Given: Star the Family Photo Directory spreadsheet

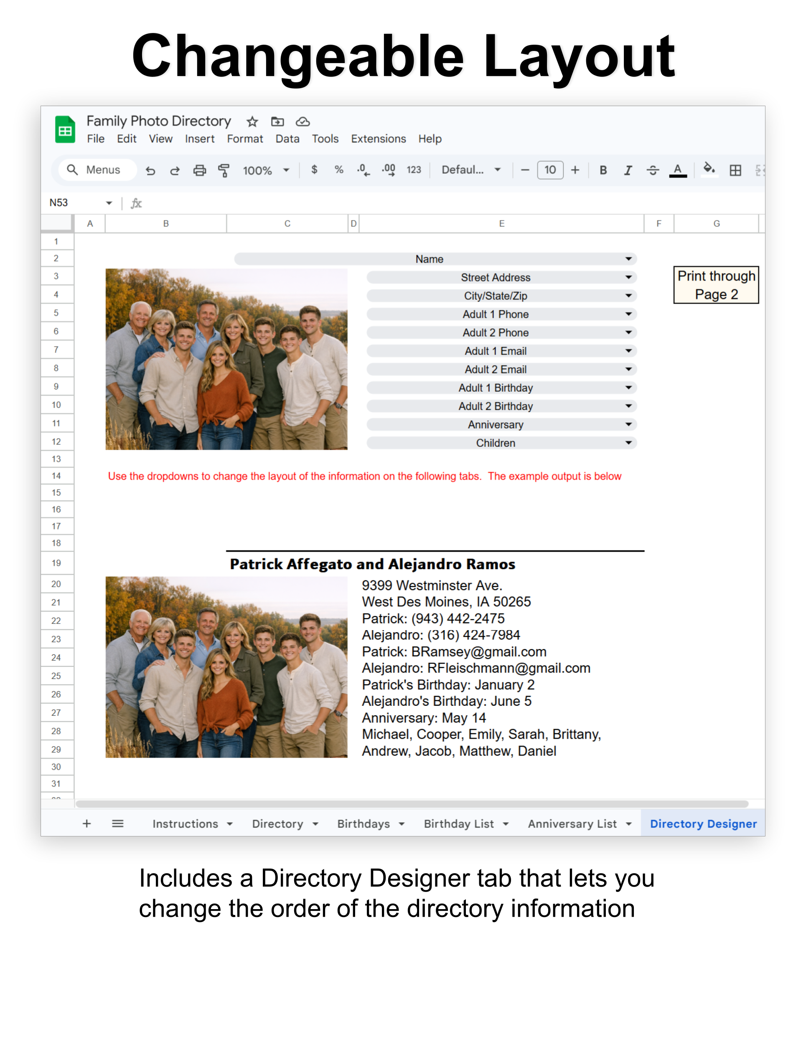Looking at the screenshot, I should (252, 122).
